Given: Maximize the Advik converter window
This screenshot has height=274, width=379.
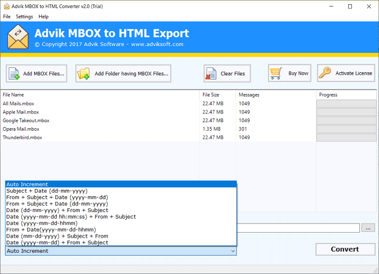Looking at the screenshot, I should point(350,7).
